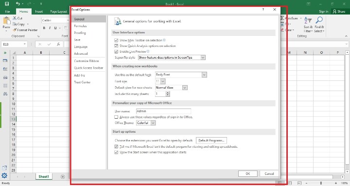Viewport: 350px width, 186px height.
Task: Open Find & Select magnifier
Action: [319, 25]
